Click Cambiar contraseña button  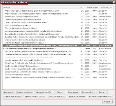coord(43,92)
